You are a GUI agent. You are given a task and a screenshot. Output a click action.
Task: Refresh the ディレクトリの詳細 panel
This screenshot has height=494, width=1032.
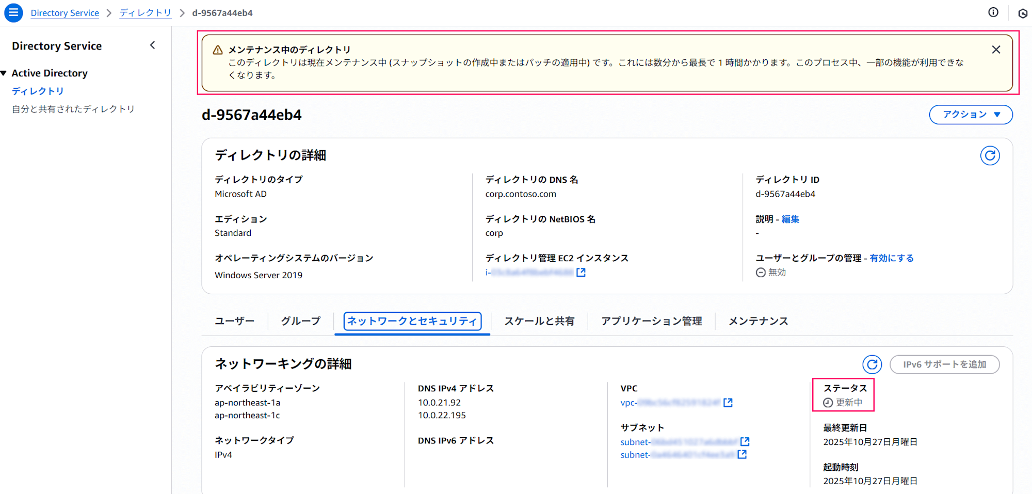(x=990, y=155)
